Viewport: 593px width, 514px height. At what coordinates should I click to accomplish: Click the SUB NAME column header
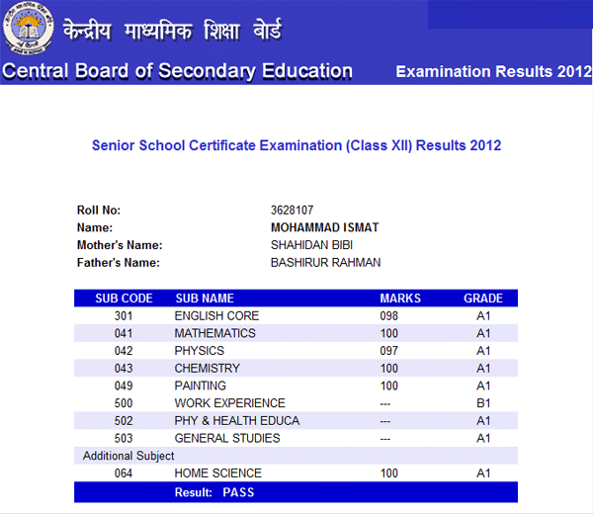click(x=204, y=299)
